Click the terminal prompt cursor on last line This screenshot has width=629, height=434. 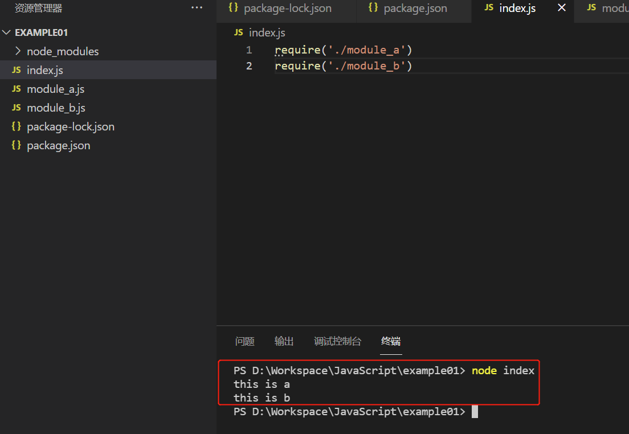pyautogui.click(x=475, y=412)
